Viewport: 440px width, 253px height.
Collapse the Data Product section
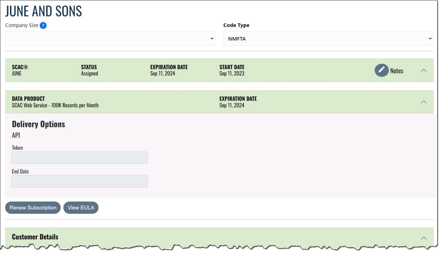click(423, 102)
